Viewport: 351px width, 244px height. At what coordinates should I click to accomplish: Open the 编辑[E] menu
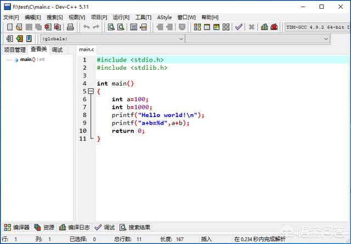tap(33, 17)
